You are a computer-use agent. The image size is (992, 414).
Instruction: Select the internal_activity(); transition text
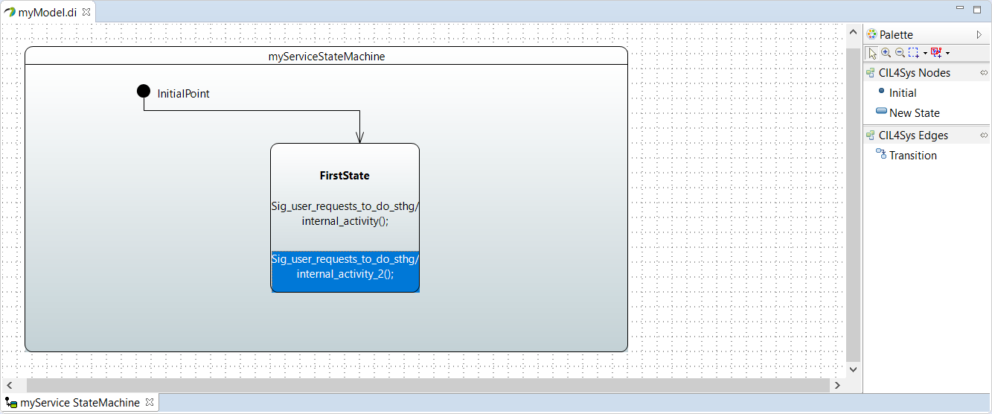pos(345,213)
